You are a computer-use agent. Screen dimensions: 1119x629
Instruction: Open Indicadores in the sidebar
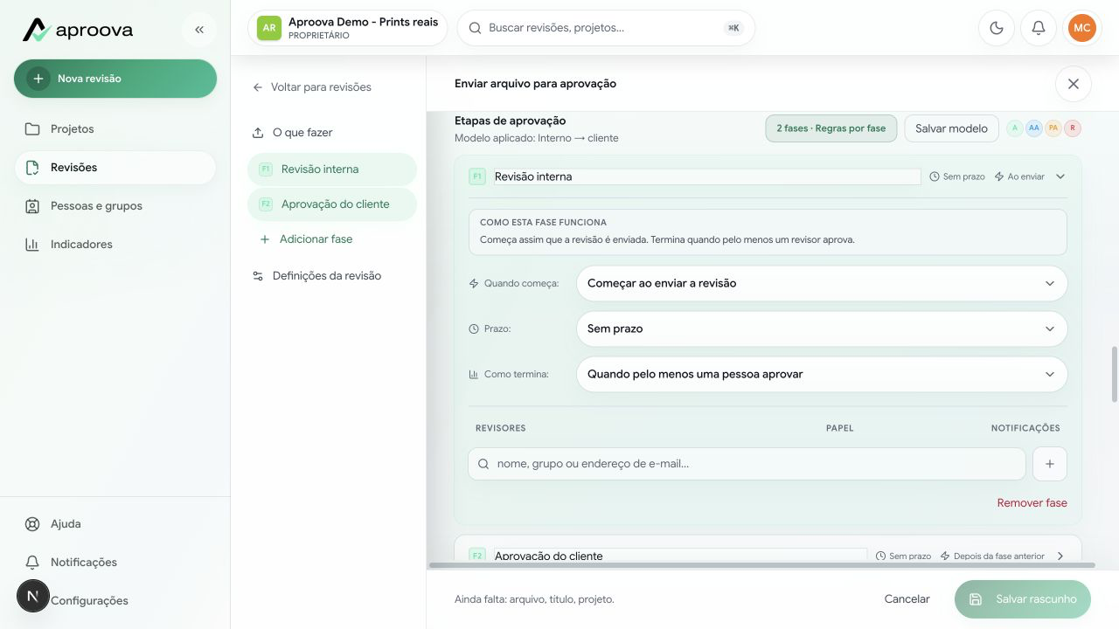115,245
